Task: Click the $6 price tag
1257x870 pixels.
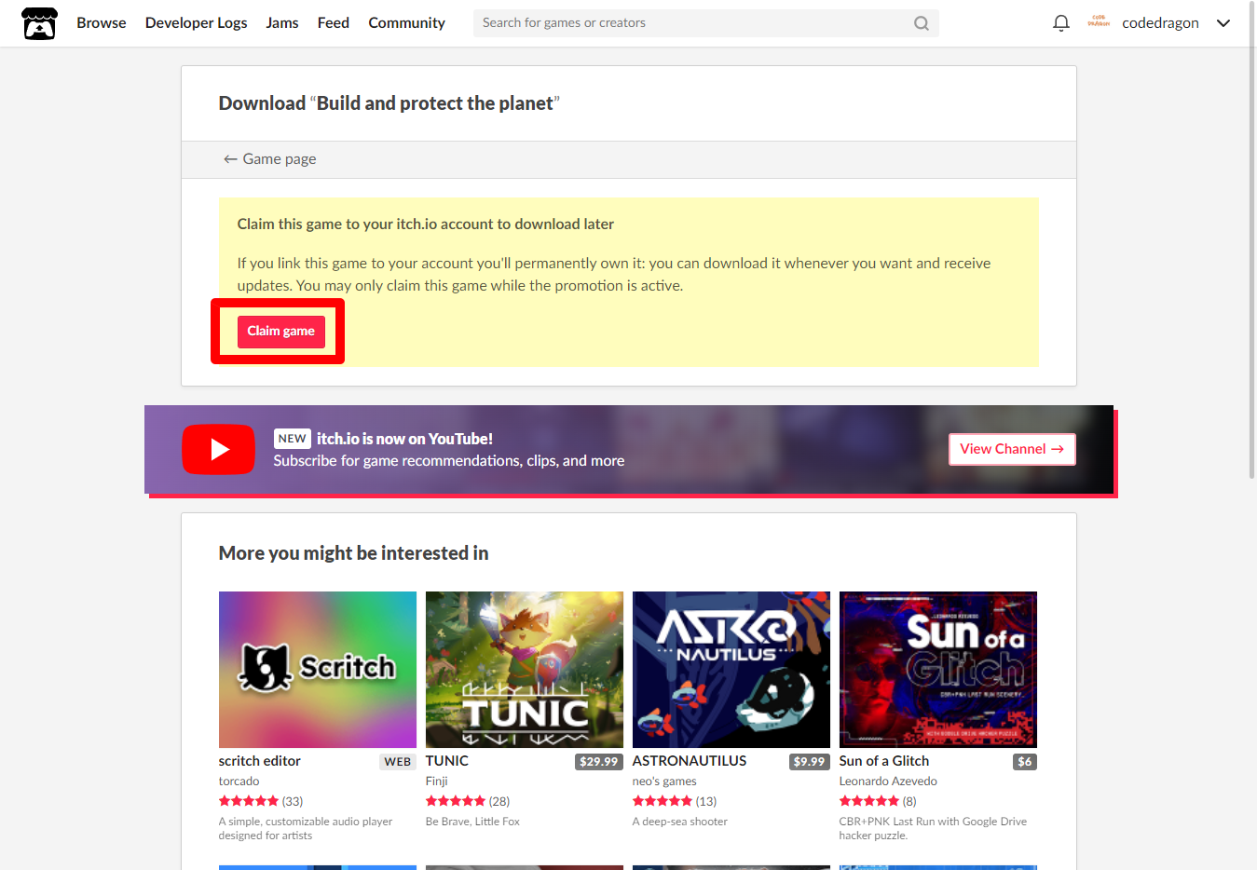Action: [1025, 762]
